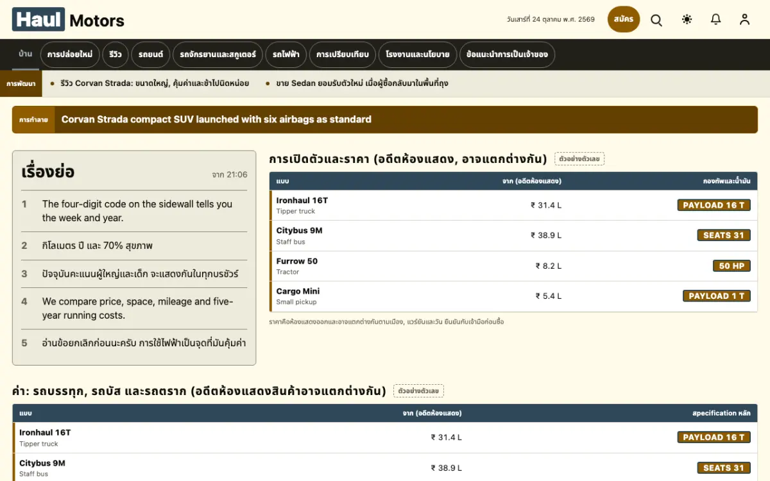This screenshot has width=770, height=481.
Task: Click the จาก 21:06 timestamp
Action: (x=230, y=174)
